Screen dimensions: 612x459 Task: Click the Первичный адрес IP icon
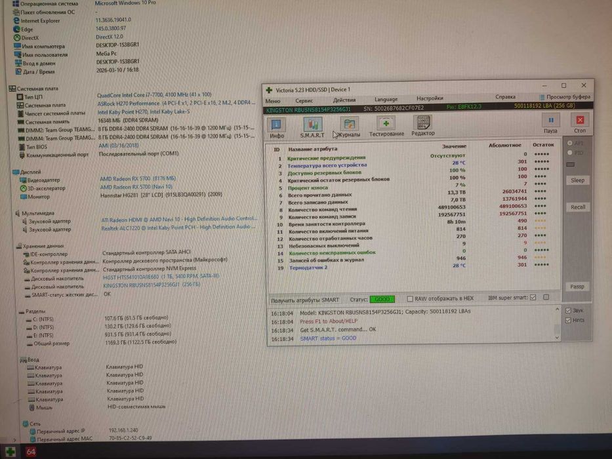coord(33,431)
